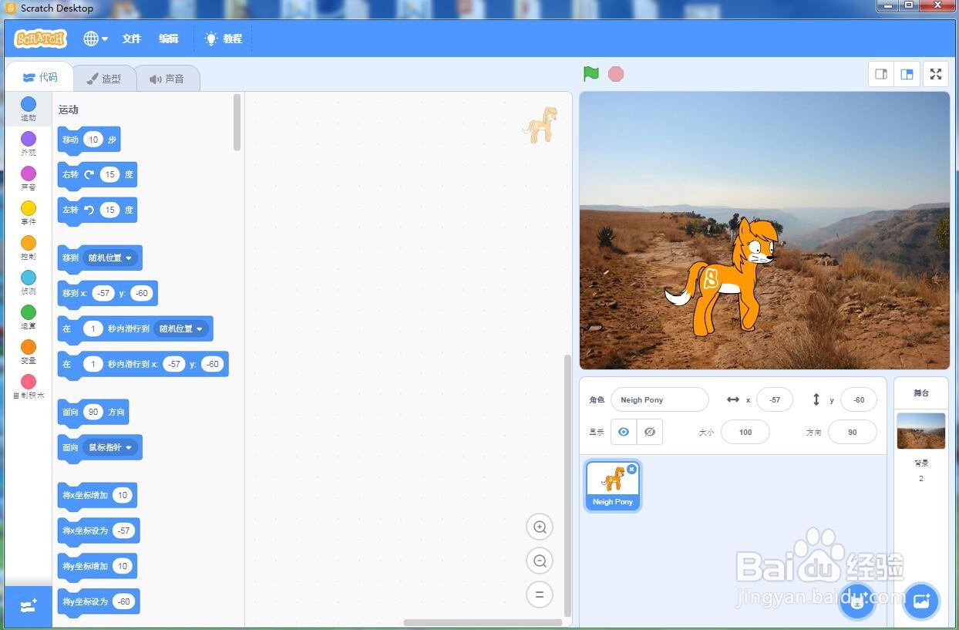Zoom in the code workspace
Viewport: 959px width, 630px height.
click(x=540, y=527)
